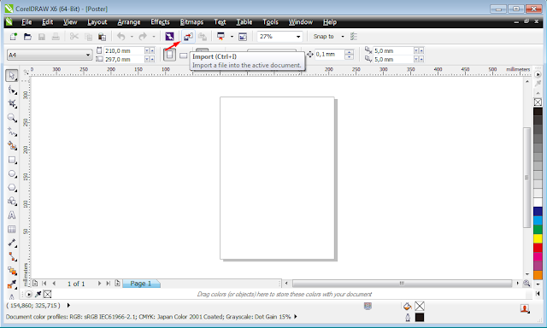
Task: Click the Undo arrow
Action: 121,36
